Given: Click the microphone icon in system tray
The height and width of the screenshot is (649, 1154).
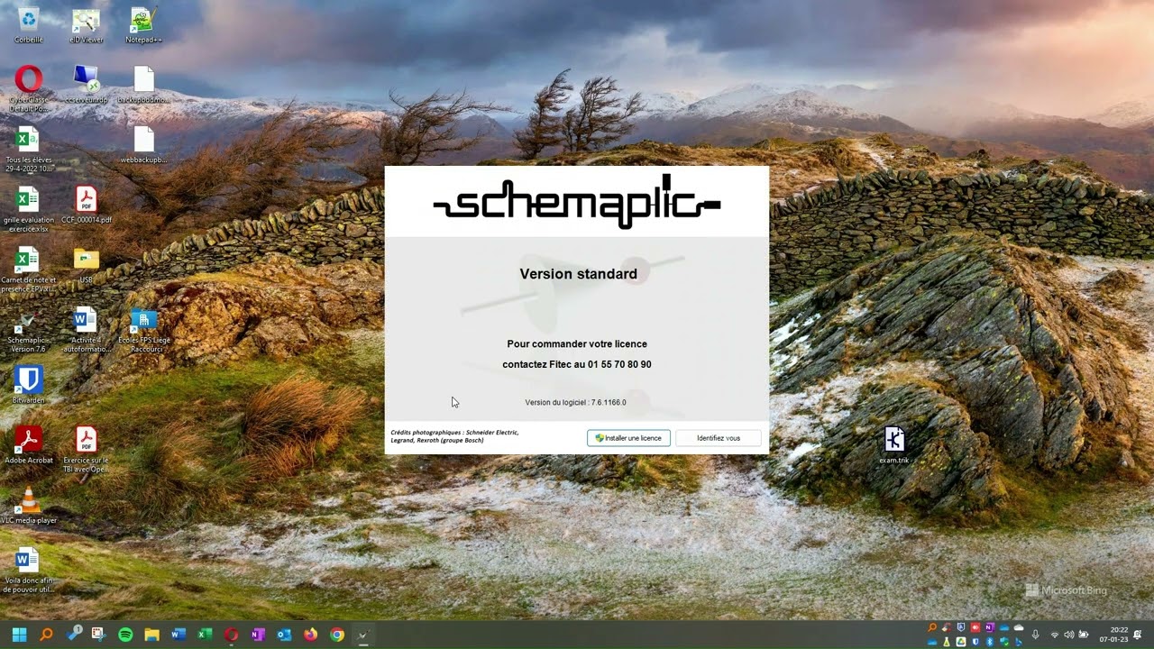Looking at the screenshot, I should [1035, 635].
